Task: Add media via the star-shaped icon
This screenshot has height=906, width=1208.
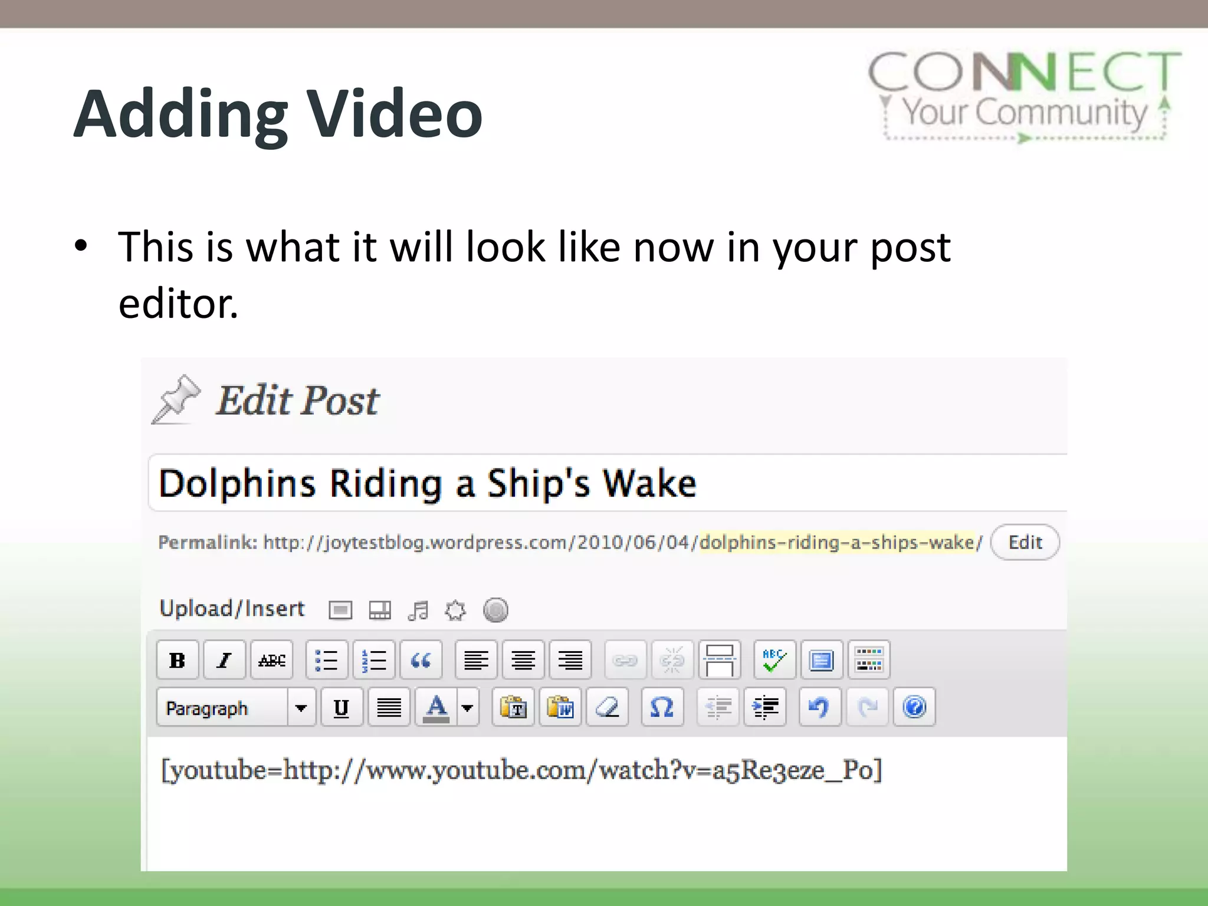Action: [455, 610]
